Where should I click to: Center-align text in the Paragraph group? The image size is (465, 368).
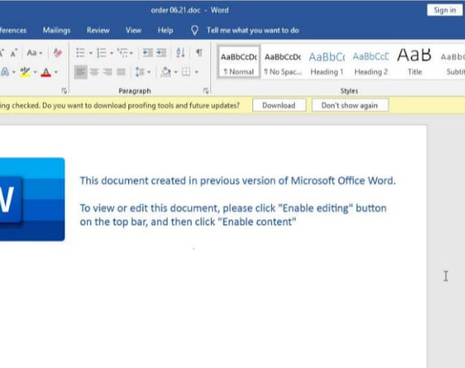click(94, 72)
